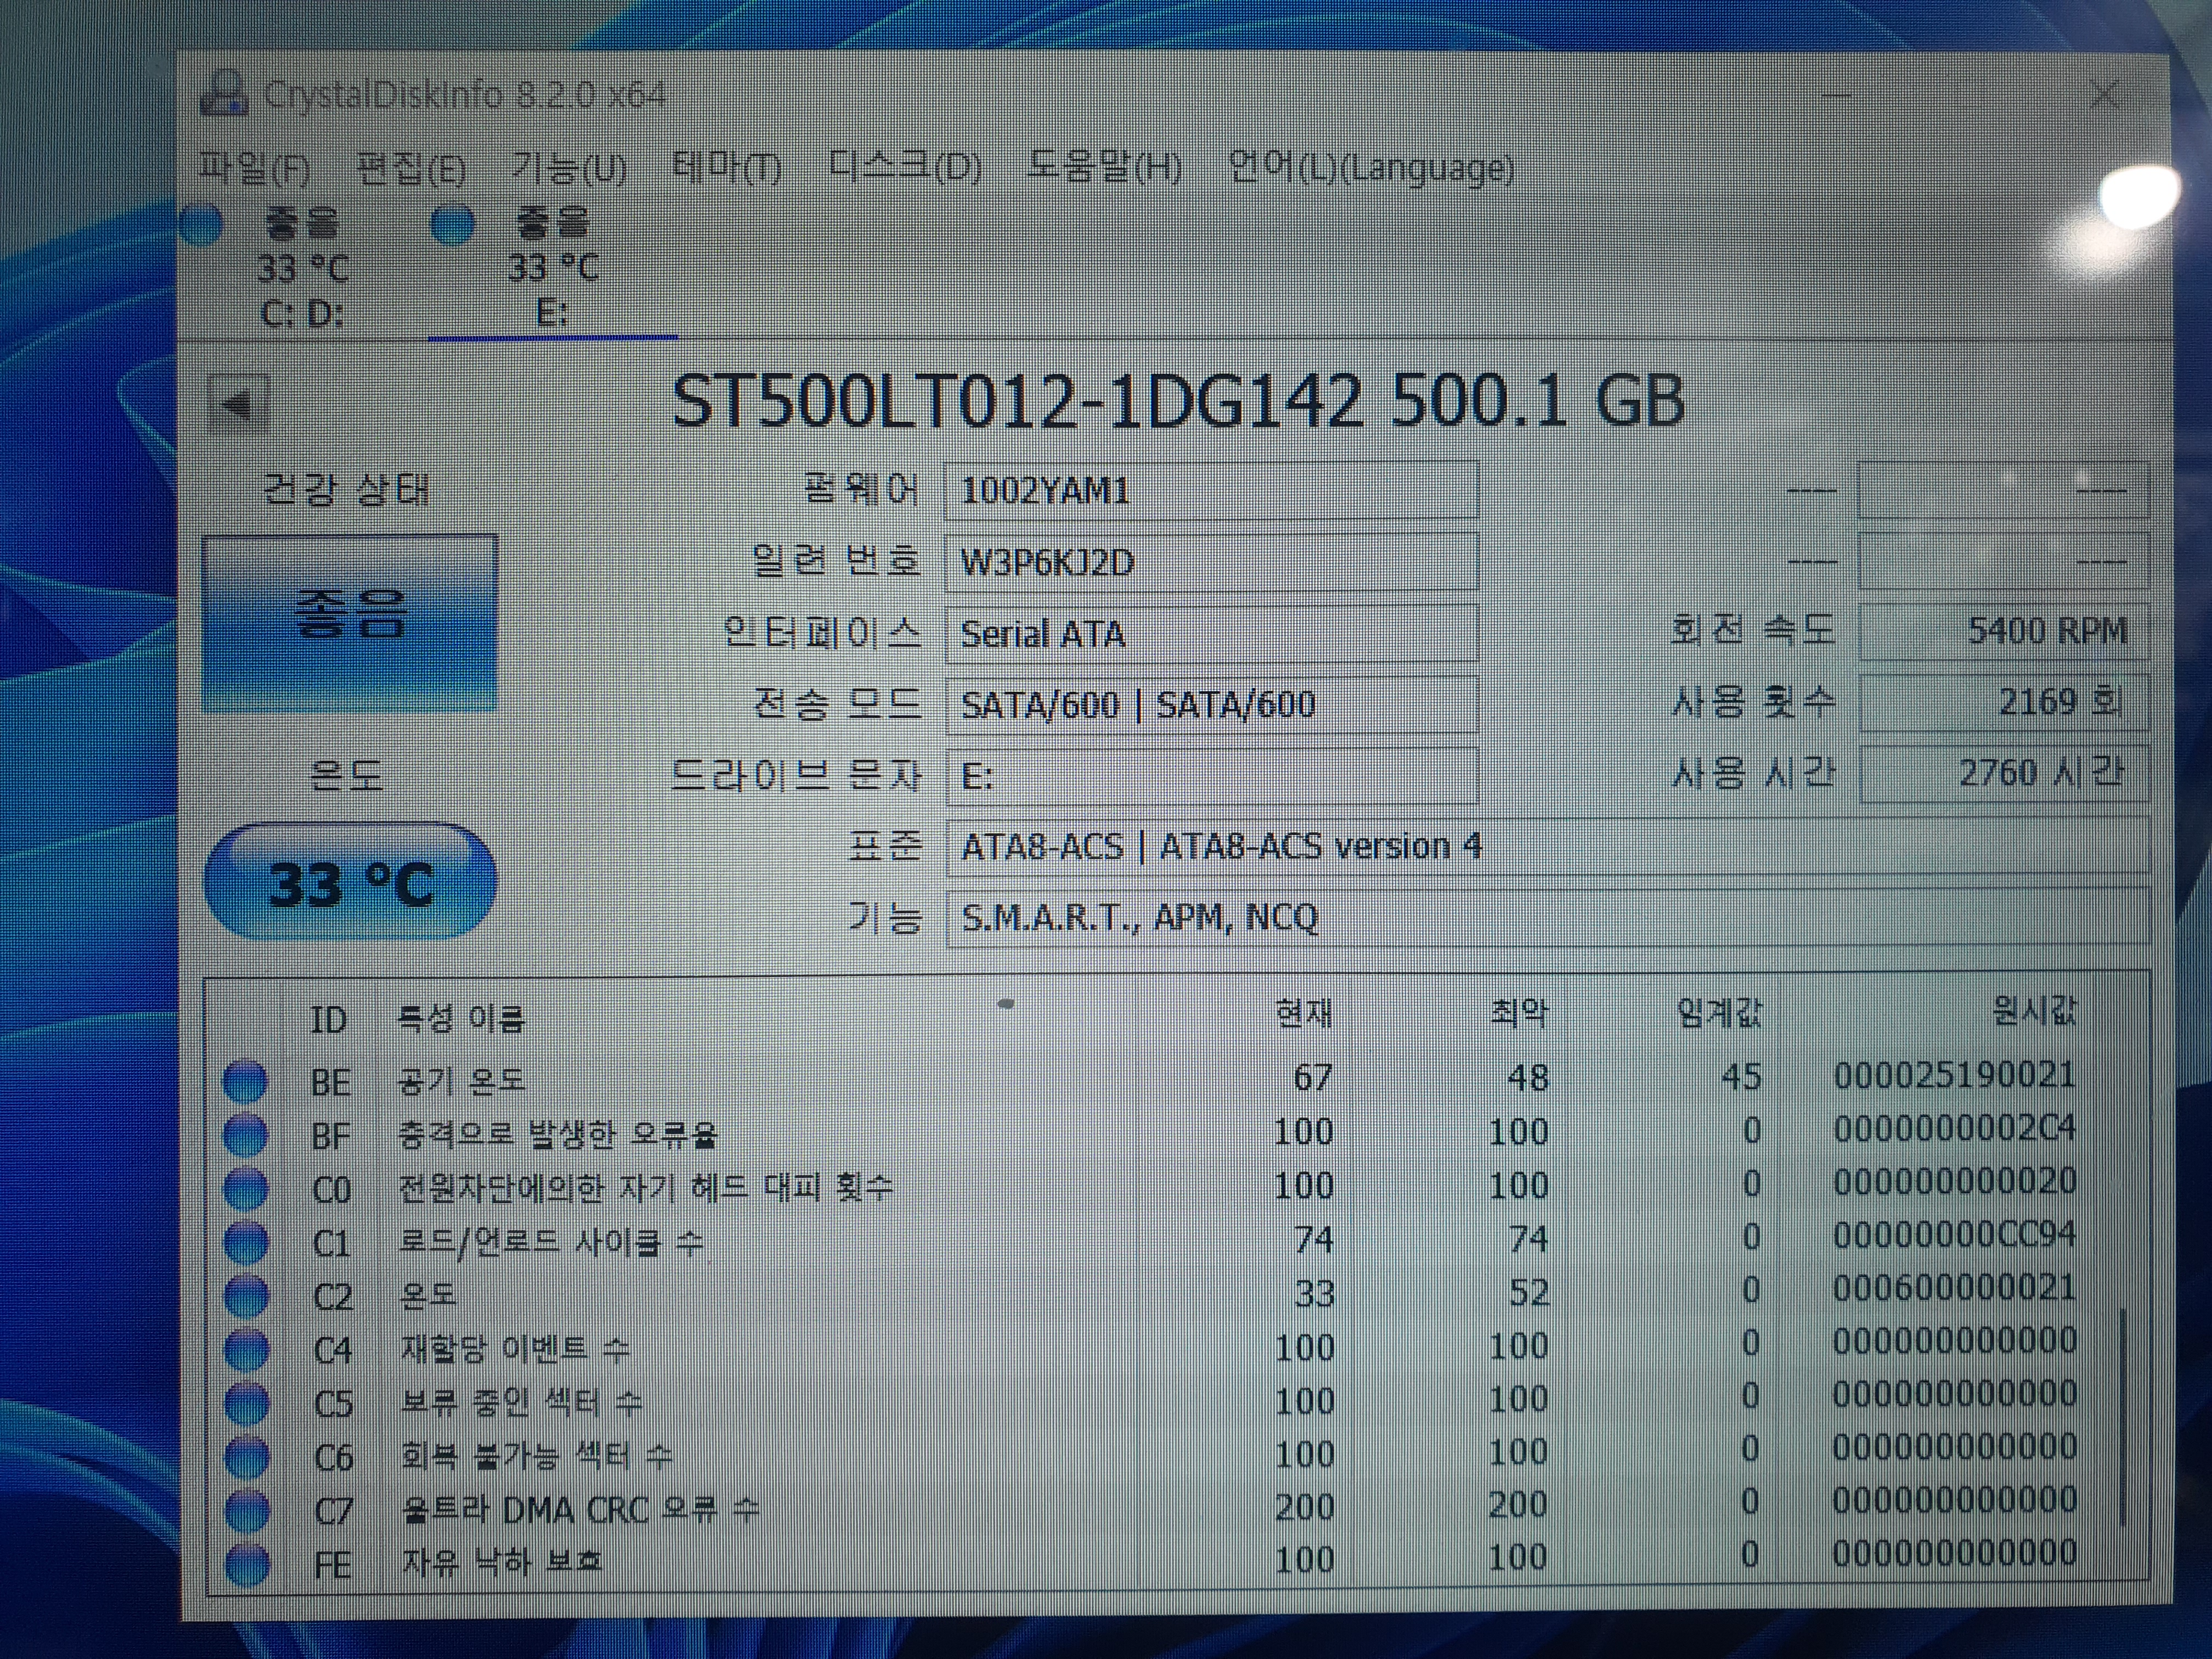Viewport: 2212px width, 1659px height.
Task: Click the S.M.A.R.T., APM, NCQ features field
Action: pos(1547,917)
